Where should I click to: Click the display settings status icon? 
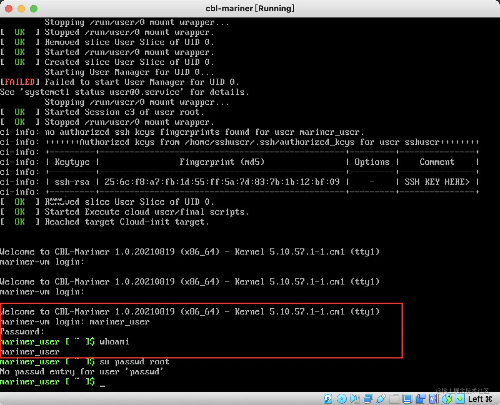407,399
